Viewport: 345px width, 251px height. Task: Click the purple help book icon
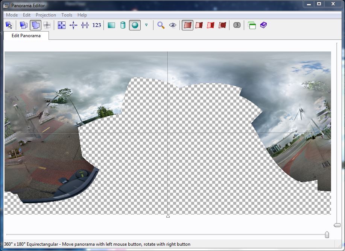tap(263, 25)
